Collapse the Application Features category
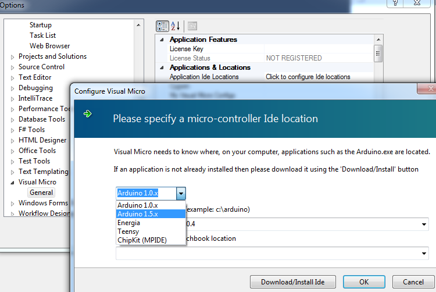This screenshot has height=292, width=436. pos(162,40)
